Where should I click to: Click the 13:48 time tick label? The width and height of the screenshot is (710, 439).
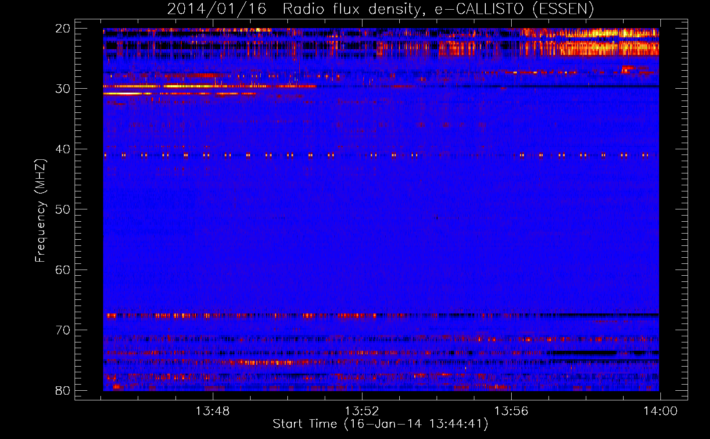(212, 411)
